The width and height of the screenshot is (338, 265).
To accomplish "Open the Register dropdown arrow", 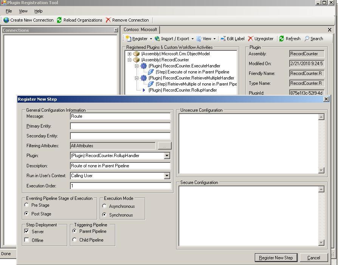I will (151, 39).
